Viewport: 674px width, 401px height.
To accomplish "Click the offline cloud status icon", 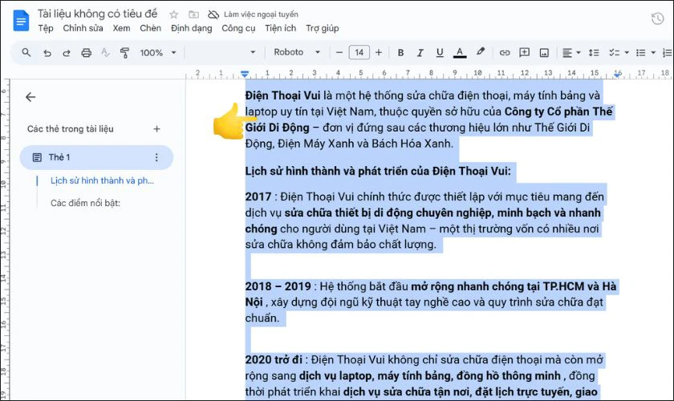I will pyautogui.click(x=213, y=14).
